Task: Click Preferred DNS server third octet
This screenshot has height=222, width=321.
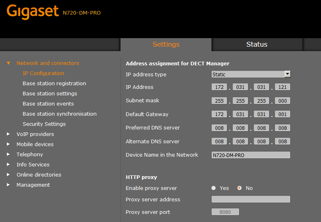Action: click(261, 128)
